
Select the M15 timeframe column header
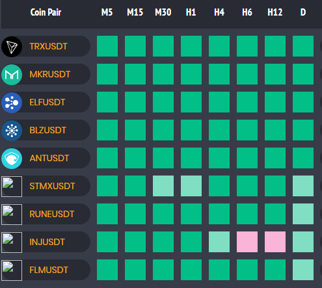(135, 12)
